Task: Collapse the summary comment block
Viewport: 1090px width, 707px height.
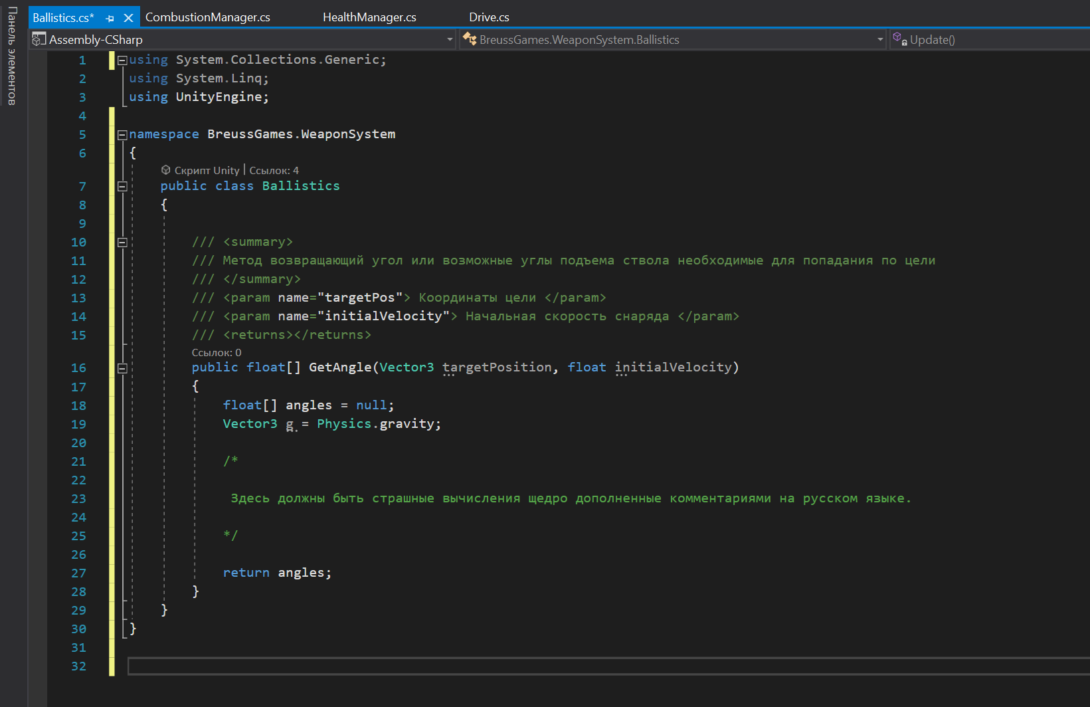Action: point(122,243)
